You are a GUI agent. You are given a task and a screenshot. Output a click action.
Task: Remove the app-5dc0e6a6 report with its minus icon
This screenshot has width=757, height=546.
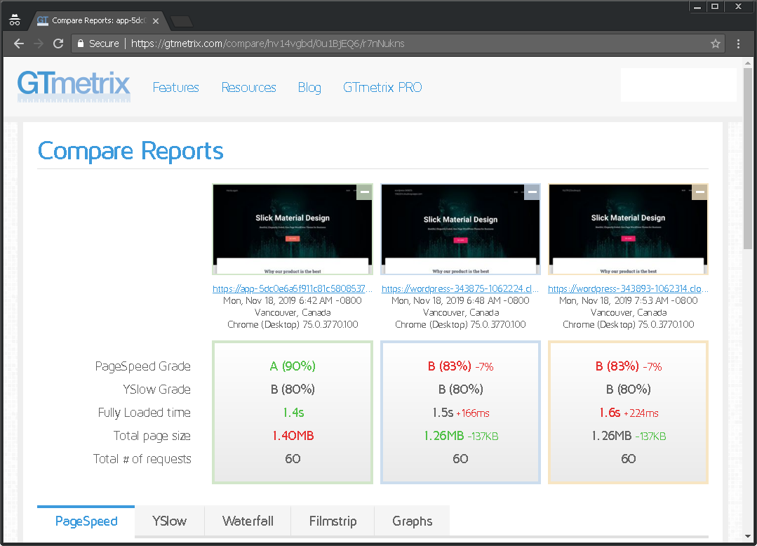(x=365, y=192)
